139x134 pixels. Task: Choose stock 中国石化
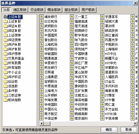point(51,109)
